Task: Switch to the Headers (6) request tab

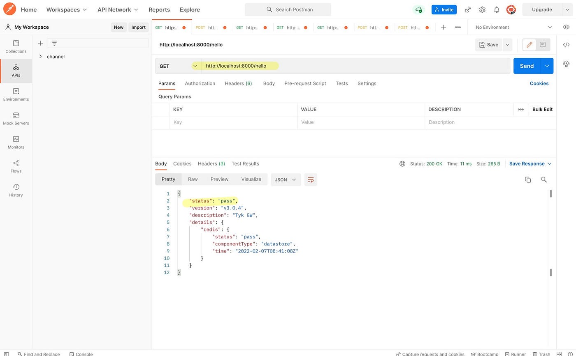Action: pyautogui.click(x=238, y=83)
